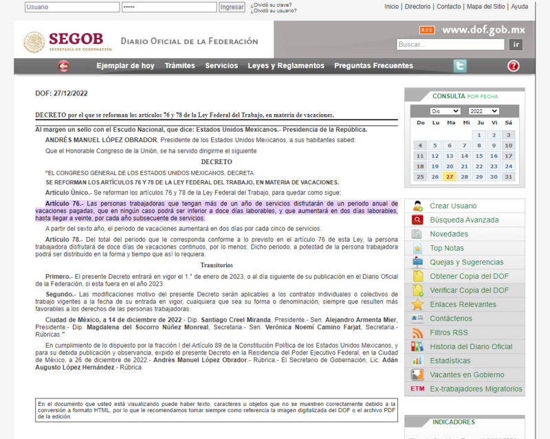Click the Búsqueda Avanzada magnifier icon
550x439 pixels.
[x=417, y=220]
